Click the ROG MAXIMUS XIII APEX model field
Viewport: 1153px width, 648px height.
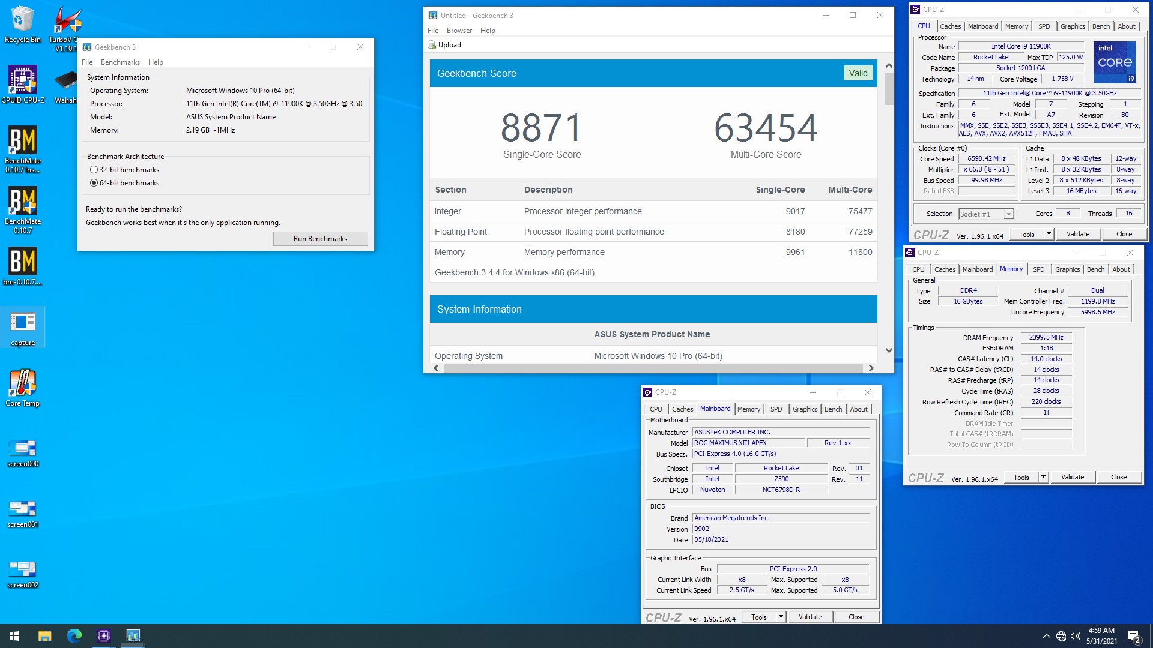point(749,443)
